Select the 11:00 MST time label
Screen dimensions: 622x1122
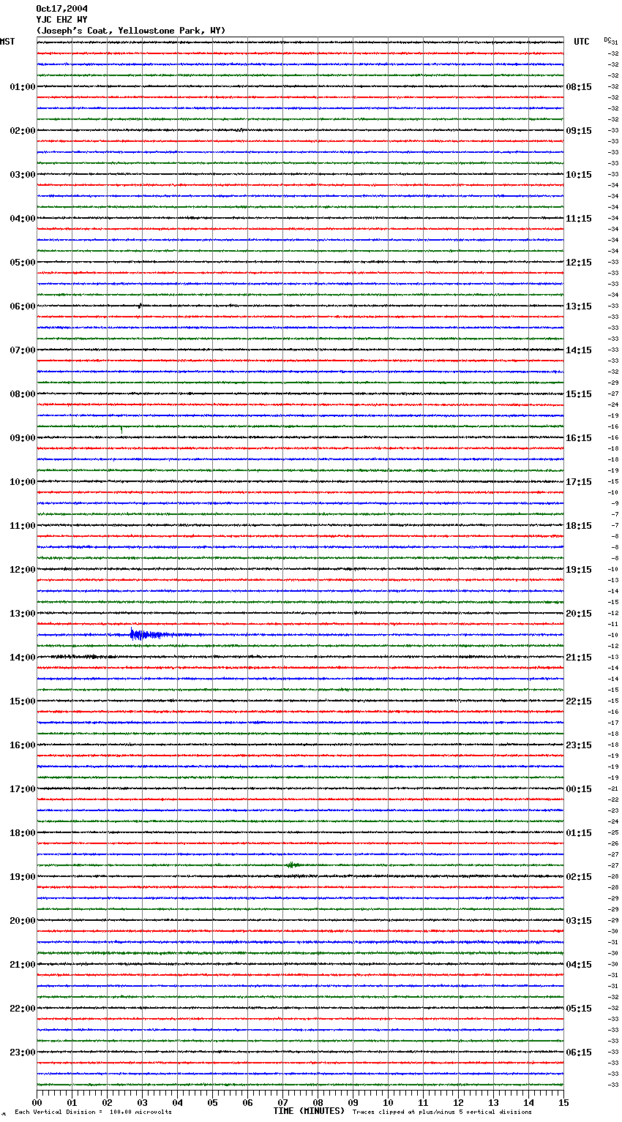(x=22, y=526)
